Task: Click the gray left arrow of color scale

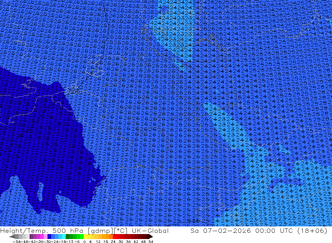Action: tap(12, 236)
